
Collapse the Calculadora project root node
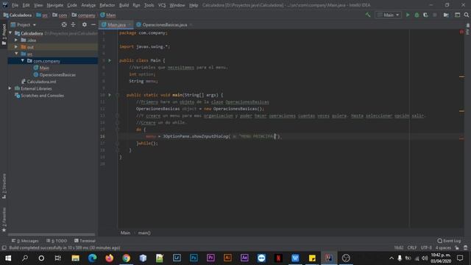10,33
